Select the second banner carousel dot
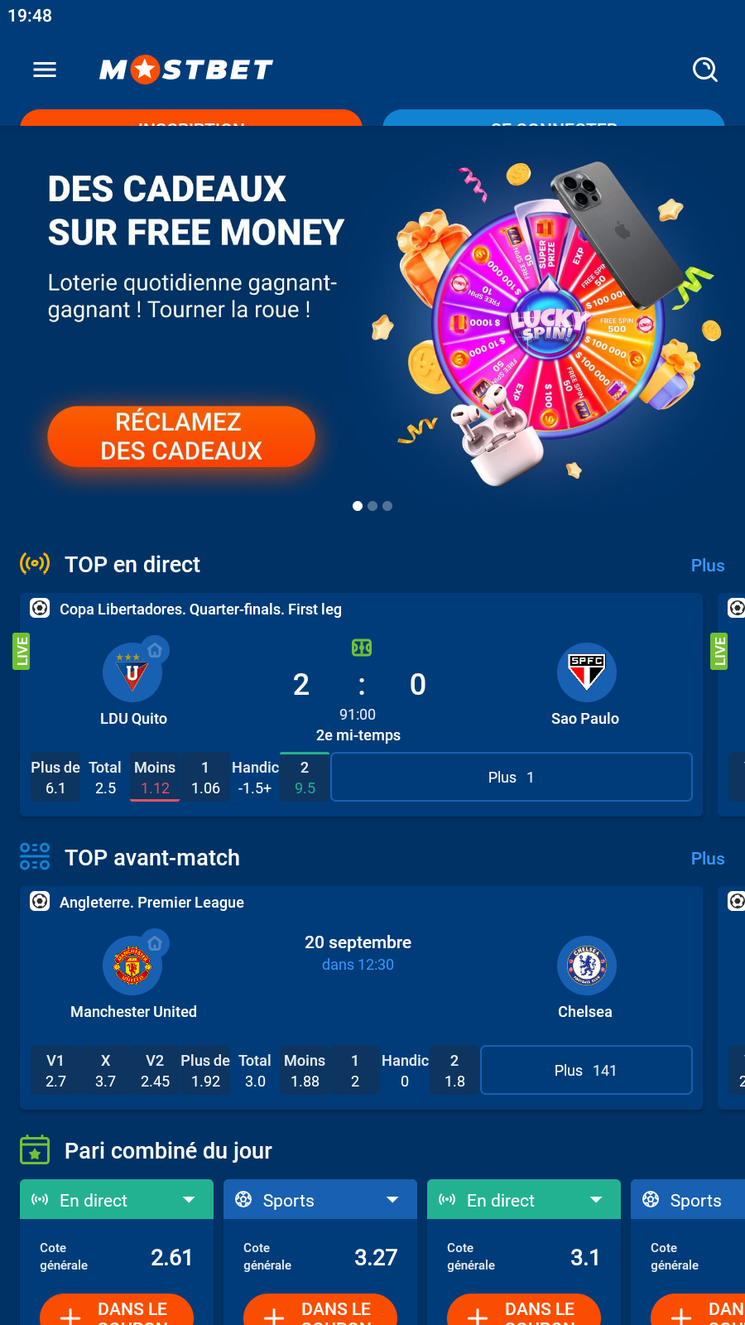Screen dimensions: 745x1325 372,506
